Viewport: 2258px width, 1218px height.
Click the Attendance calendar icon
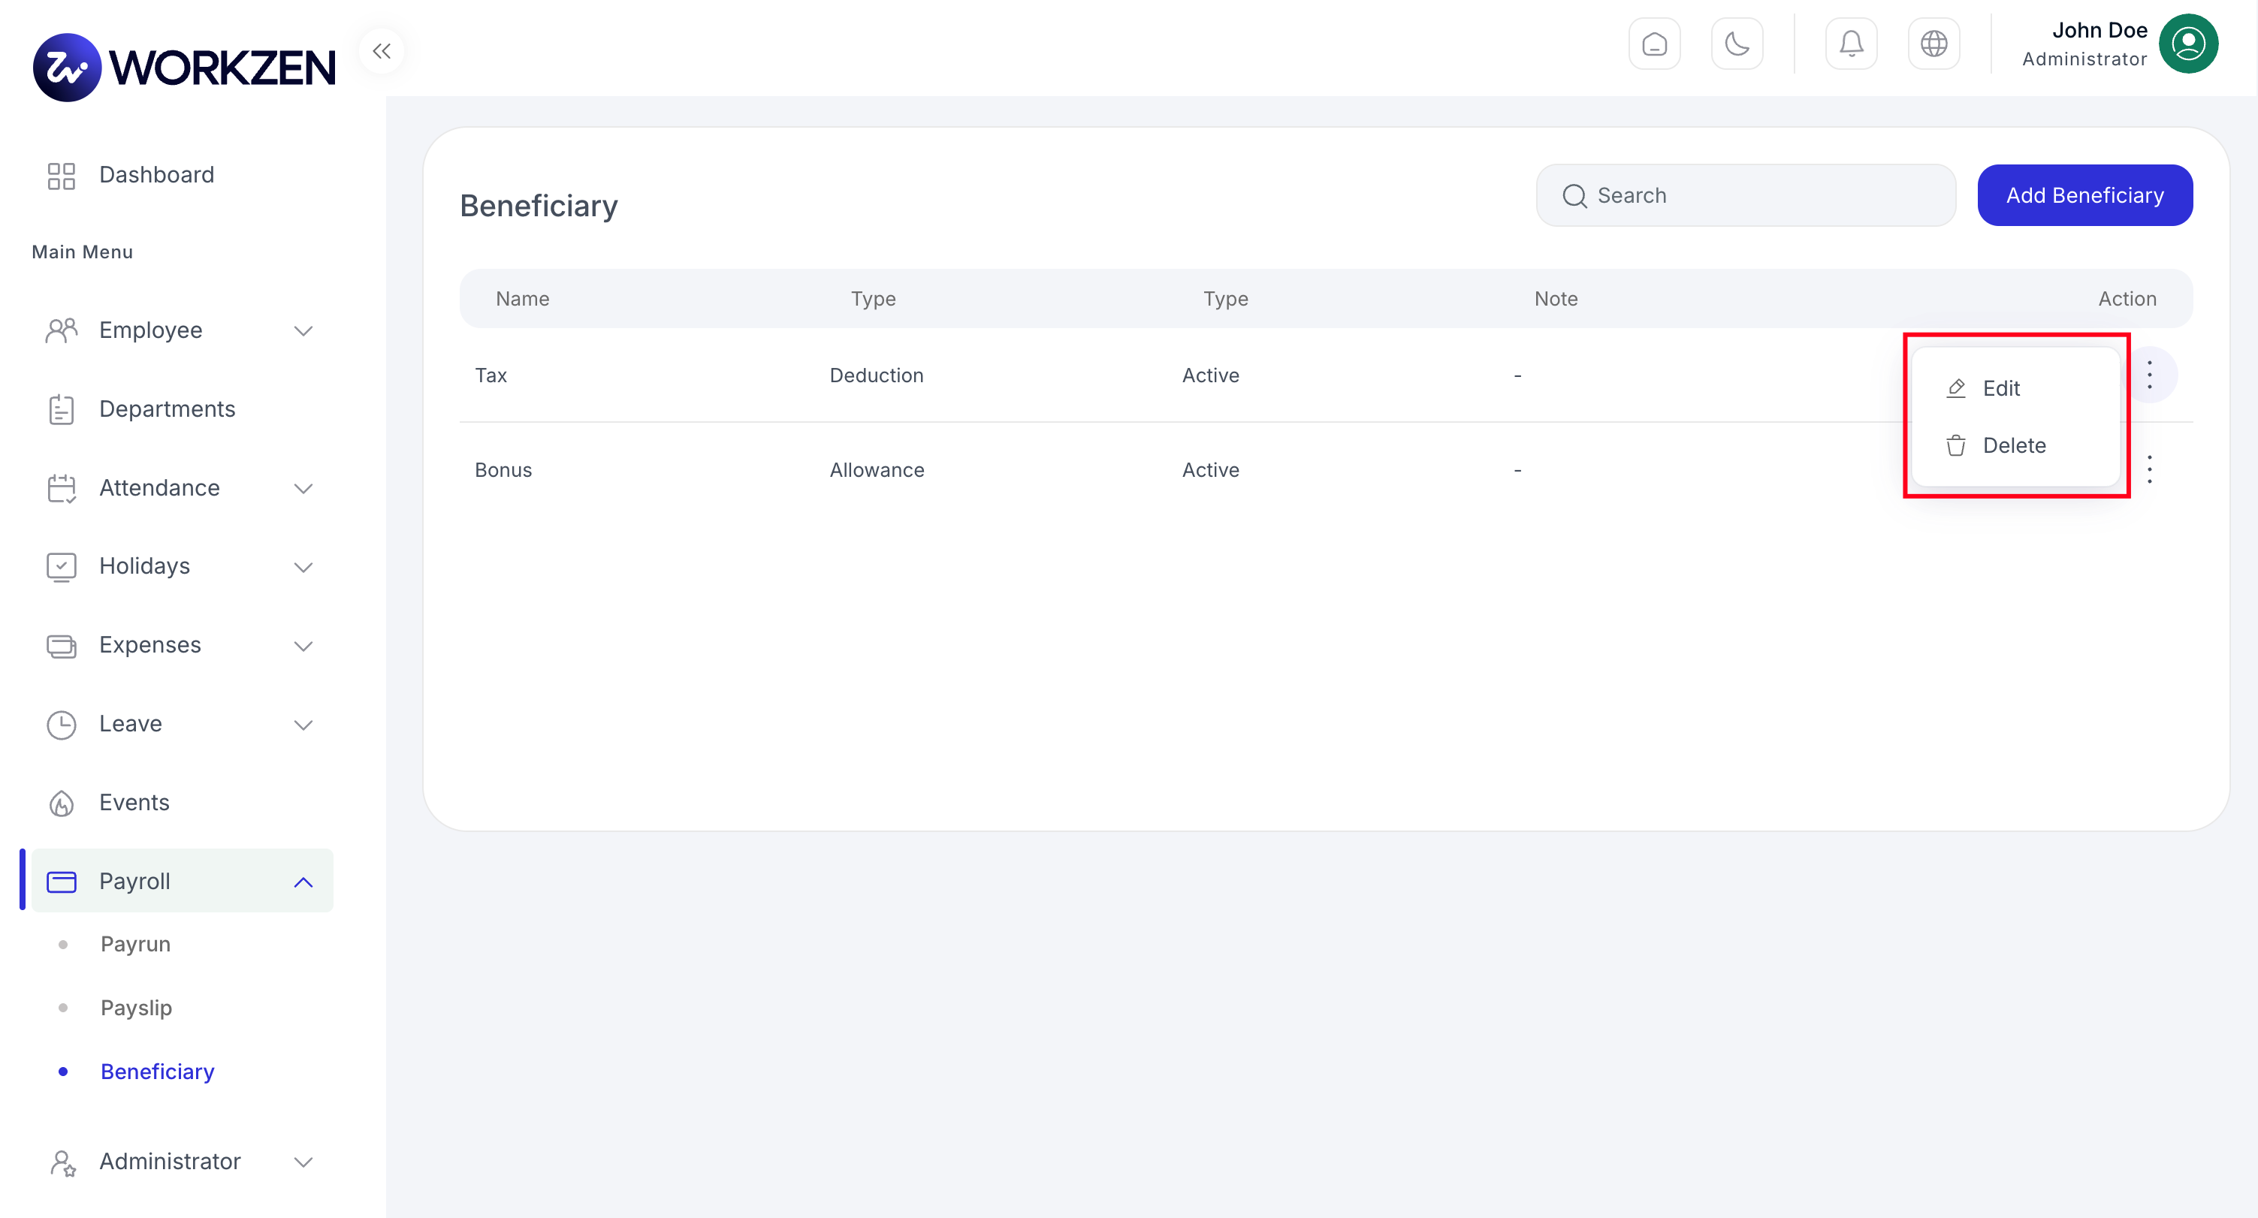point(62,488)
